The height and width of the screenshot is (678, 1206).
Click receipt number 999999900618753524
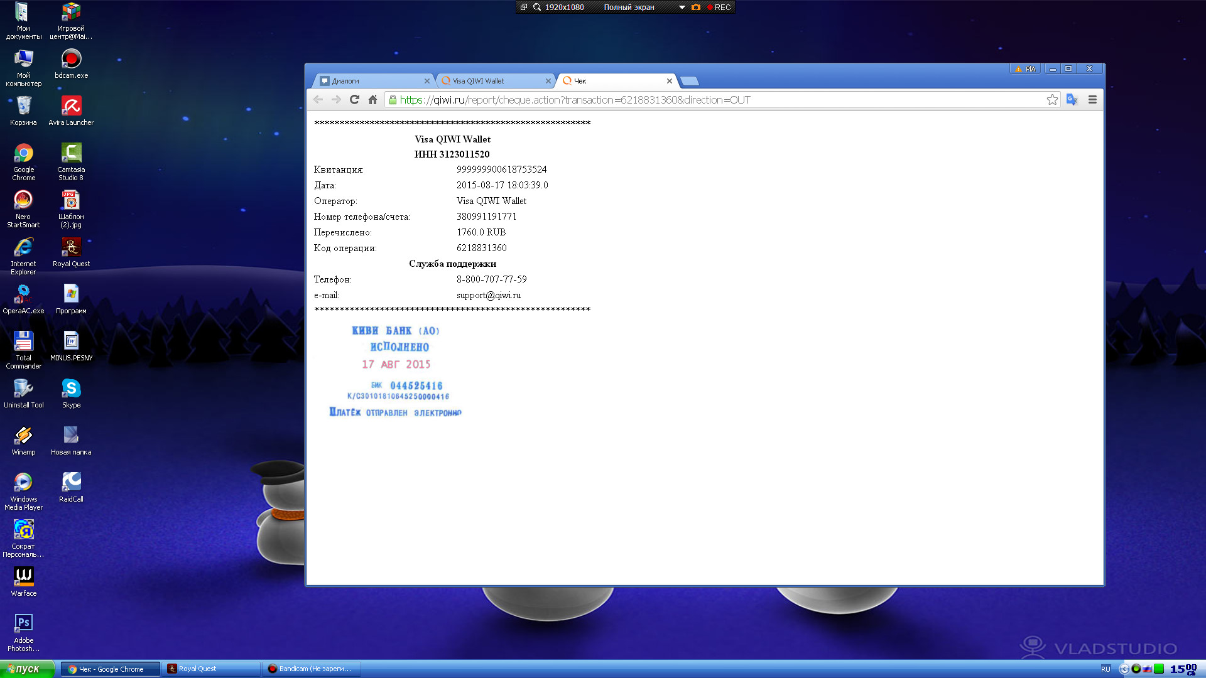point(502,169)
